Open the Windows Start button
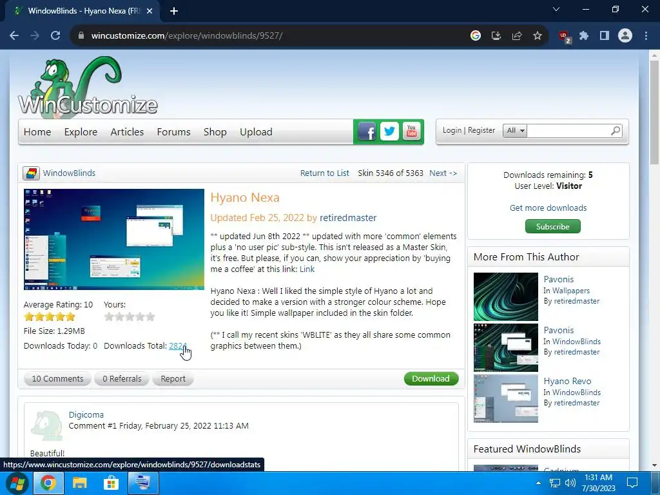This screenshot has width=660, height=495. [x=16, y=483]
